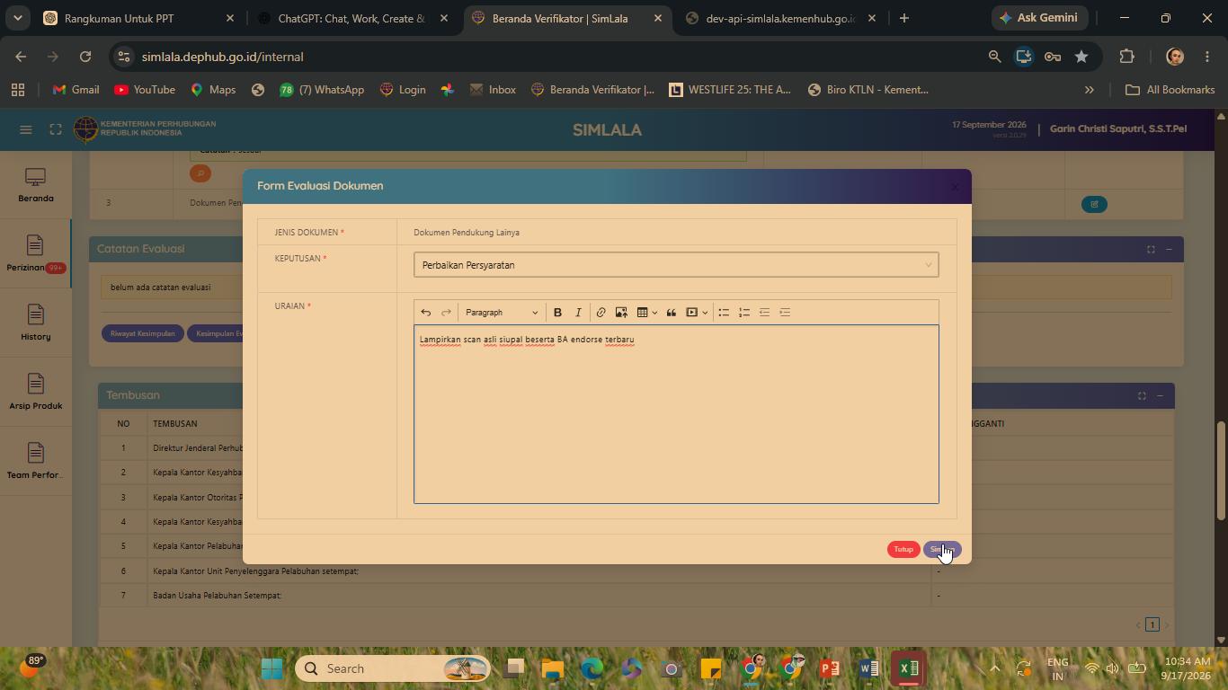Click inside the Uraian text editor area
This screenshot has width=1228, height=690.
676,414
